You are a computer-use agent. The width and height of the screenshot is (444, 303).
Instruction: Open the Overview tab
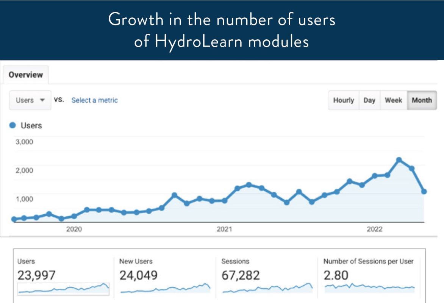26,75
